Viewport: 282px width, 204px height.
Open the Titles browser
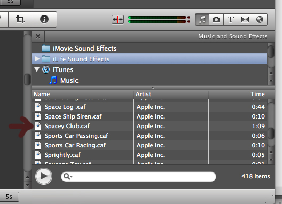(x=231, y=19)
